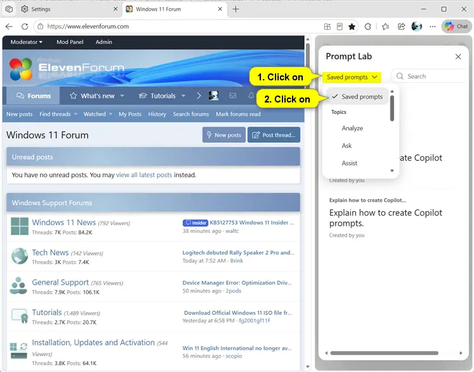Open the Favorites list icon
Screen dimensions: 474x372
385,27
